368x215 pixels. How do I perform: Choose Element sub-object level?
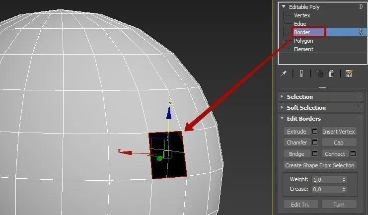coord(303,49)
